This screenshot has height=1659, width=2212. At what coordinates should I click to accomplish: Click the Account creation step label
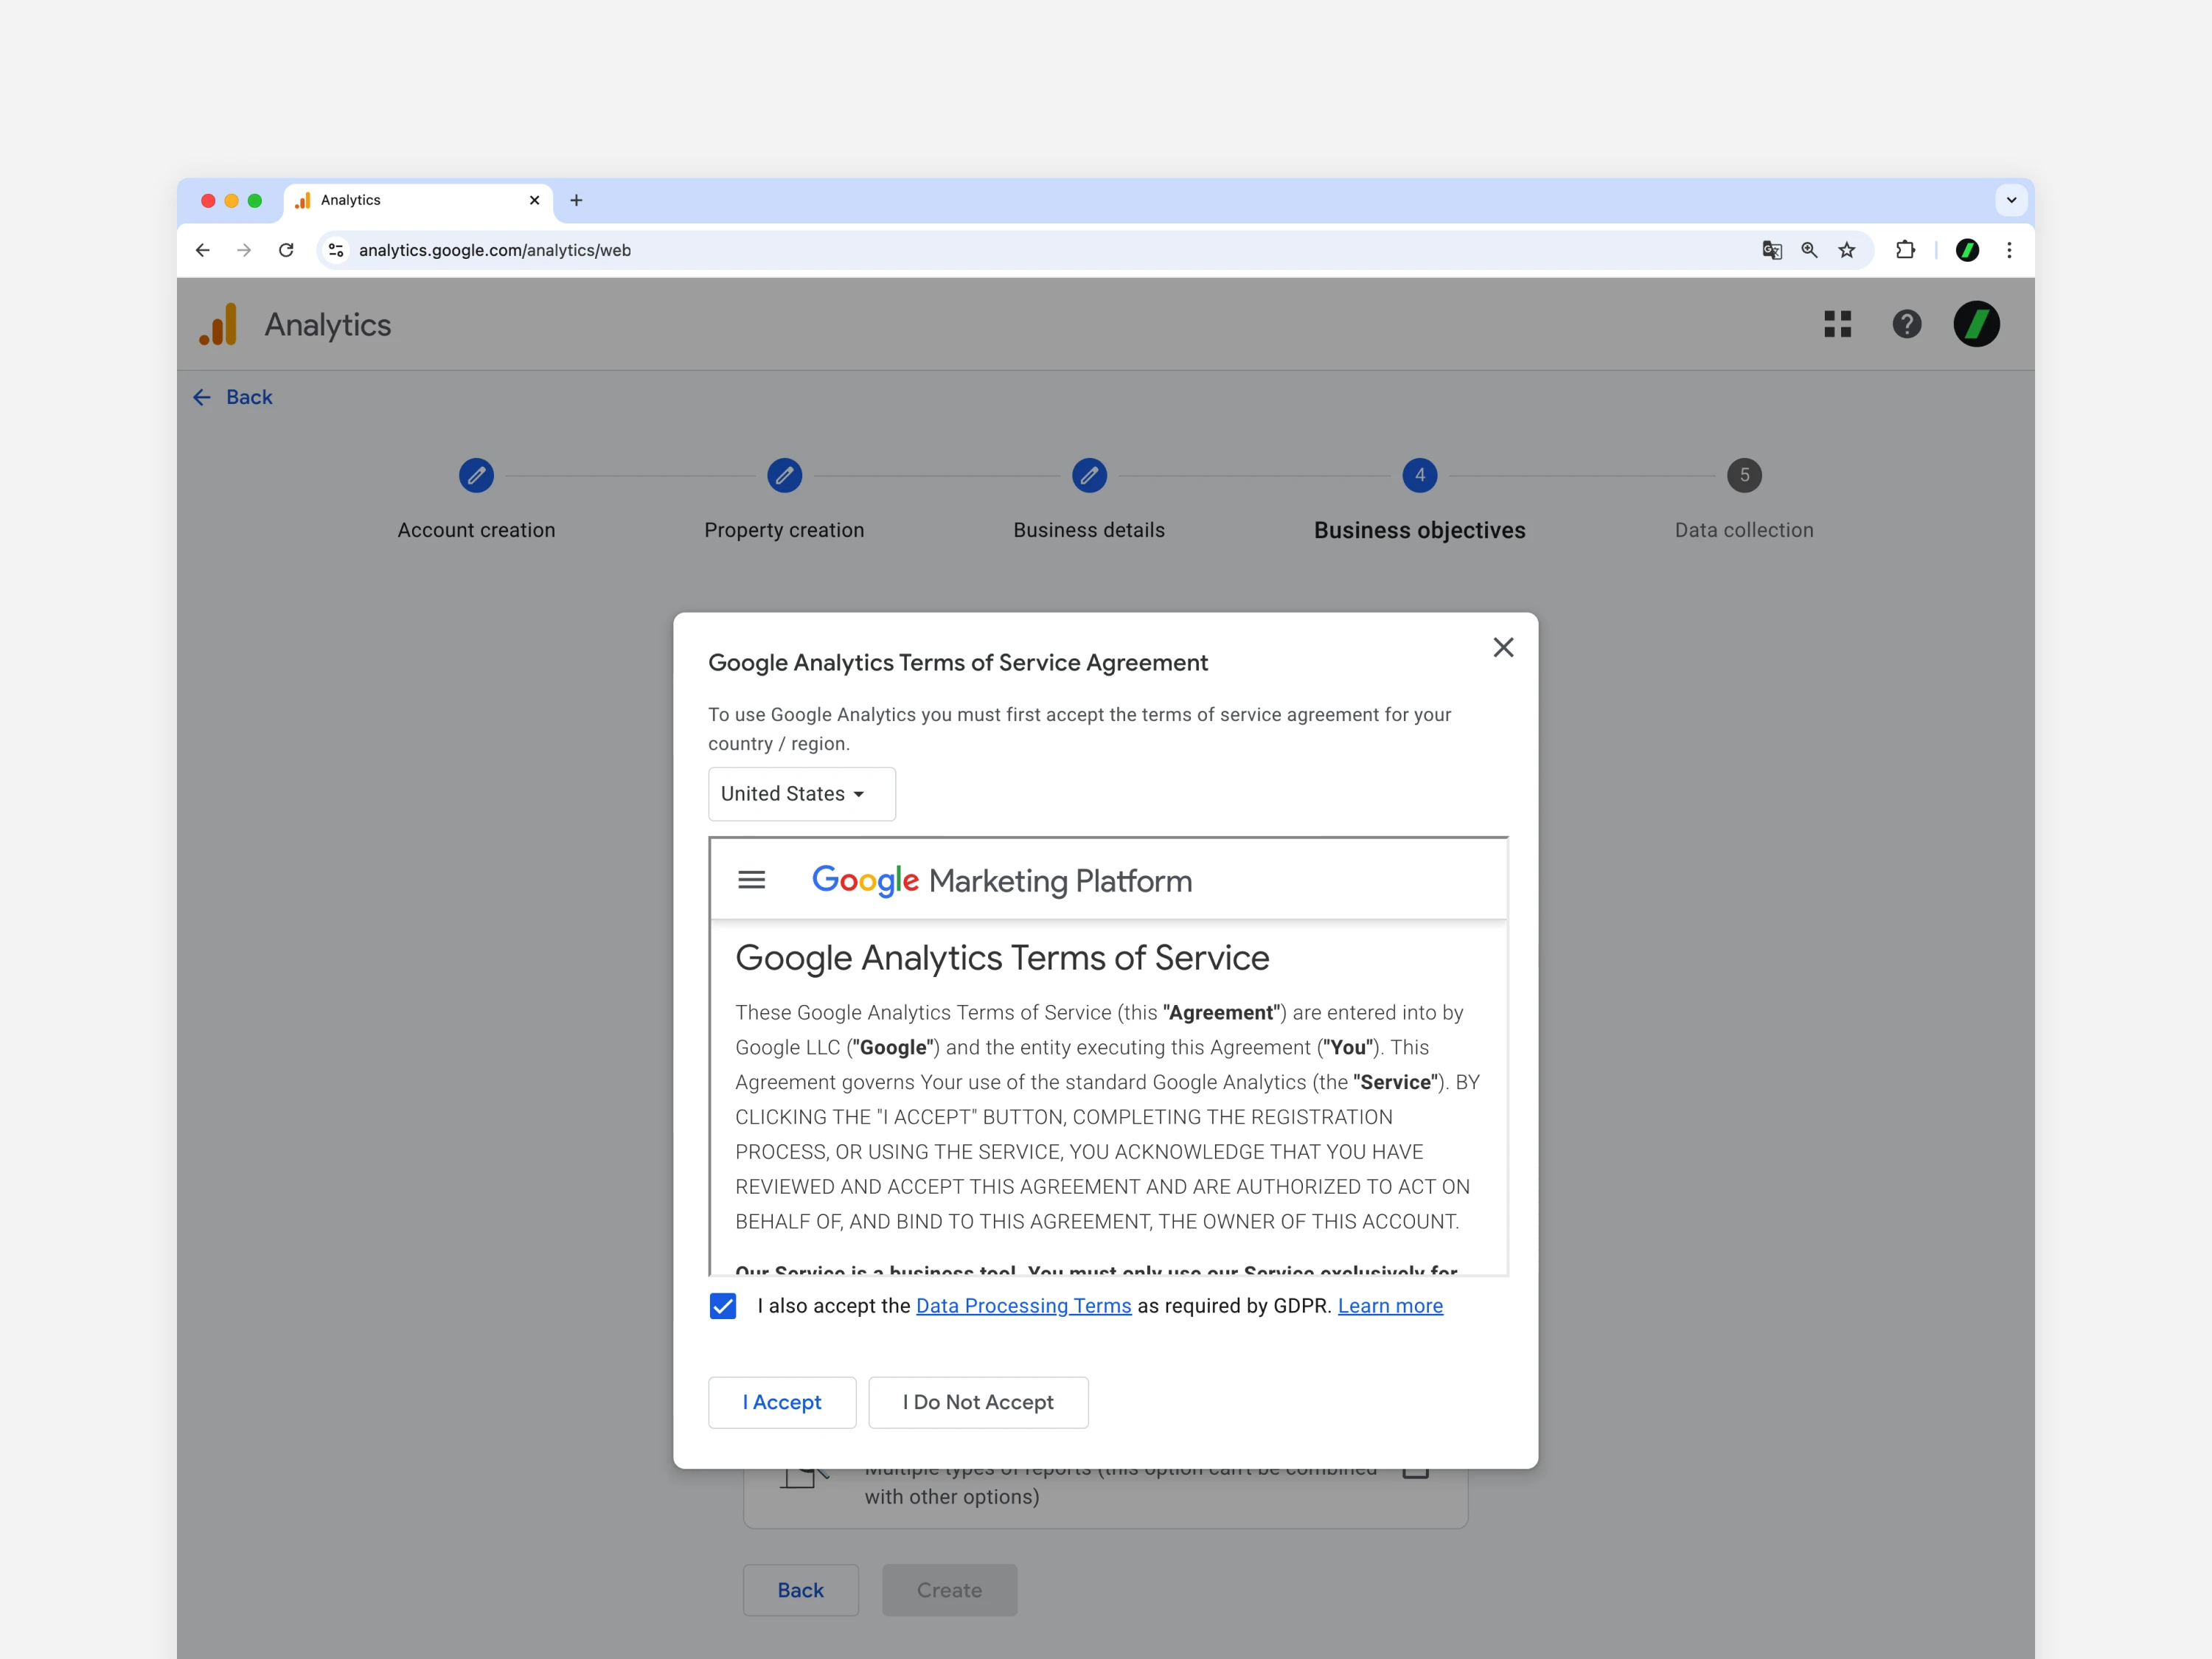click(476, 530)
